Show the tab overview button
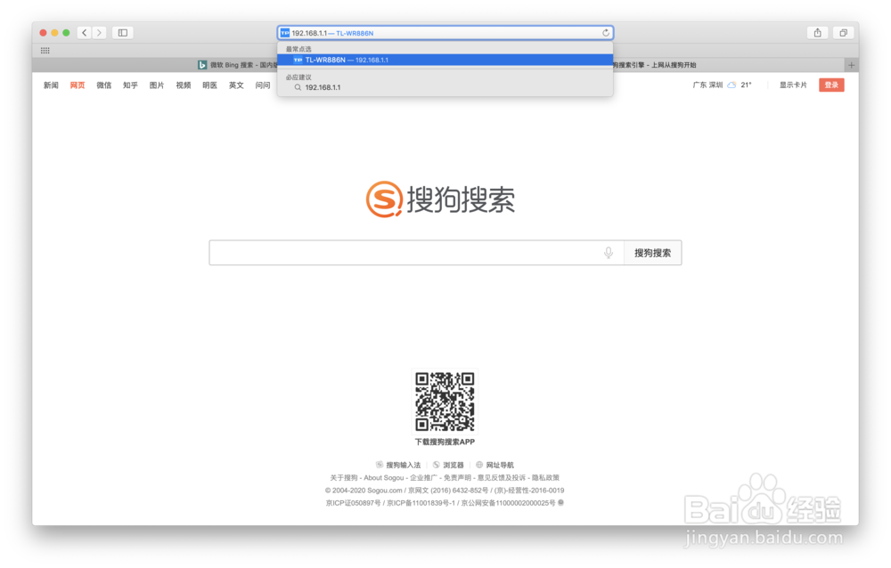This screenshot has height=568, width=891. 843,33
